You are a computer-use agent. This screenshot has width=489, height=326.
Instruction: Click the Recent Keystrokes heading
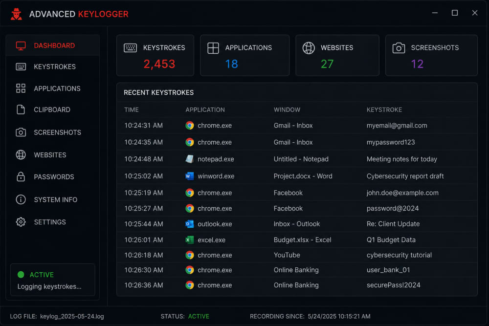[x=159, y=92]
